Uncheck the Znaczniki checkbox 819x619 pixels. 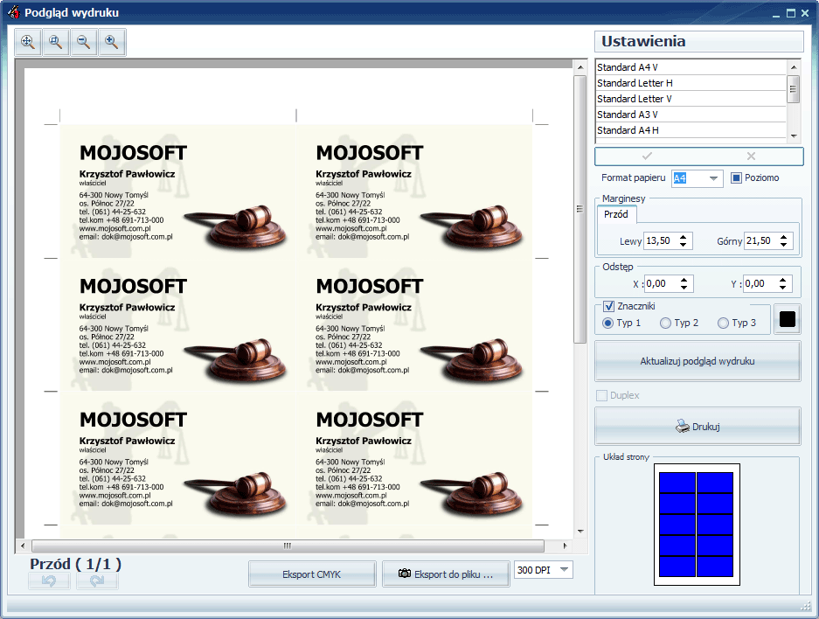point(608,306)
